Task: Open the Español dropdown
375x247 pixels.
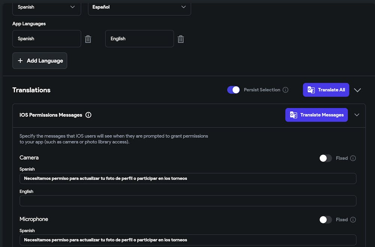Action: pyautogui.click(x=139, y=7)
